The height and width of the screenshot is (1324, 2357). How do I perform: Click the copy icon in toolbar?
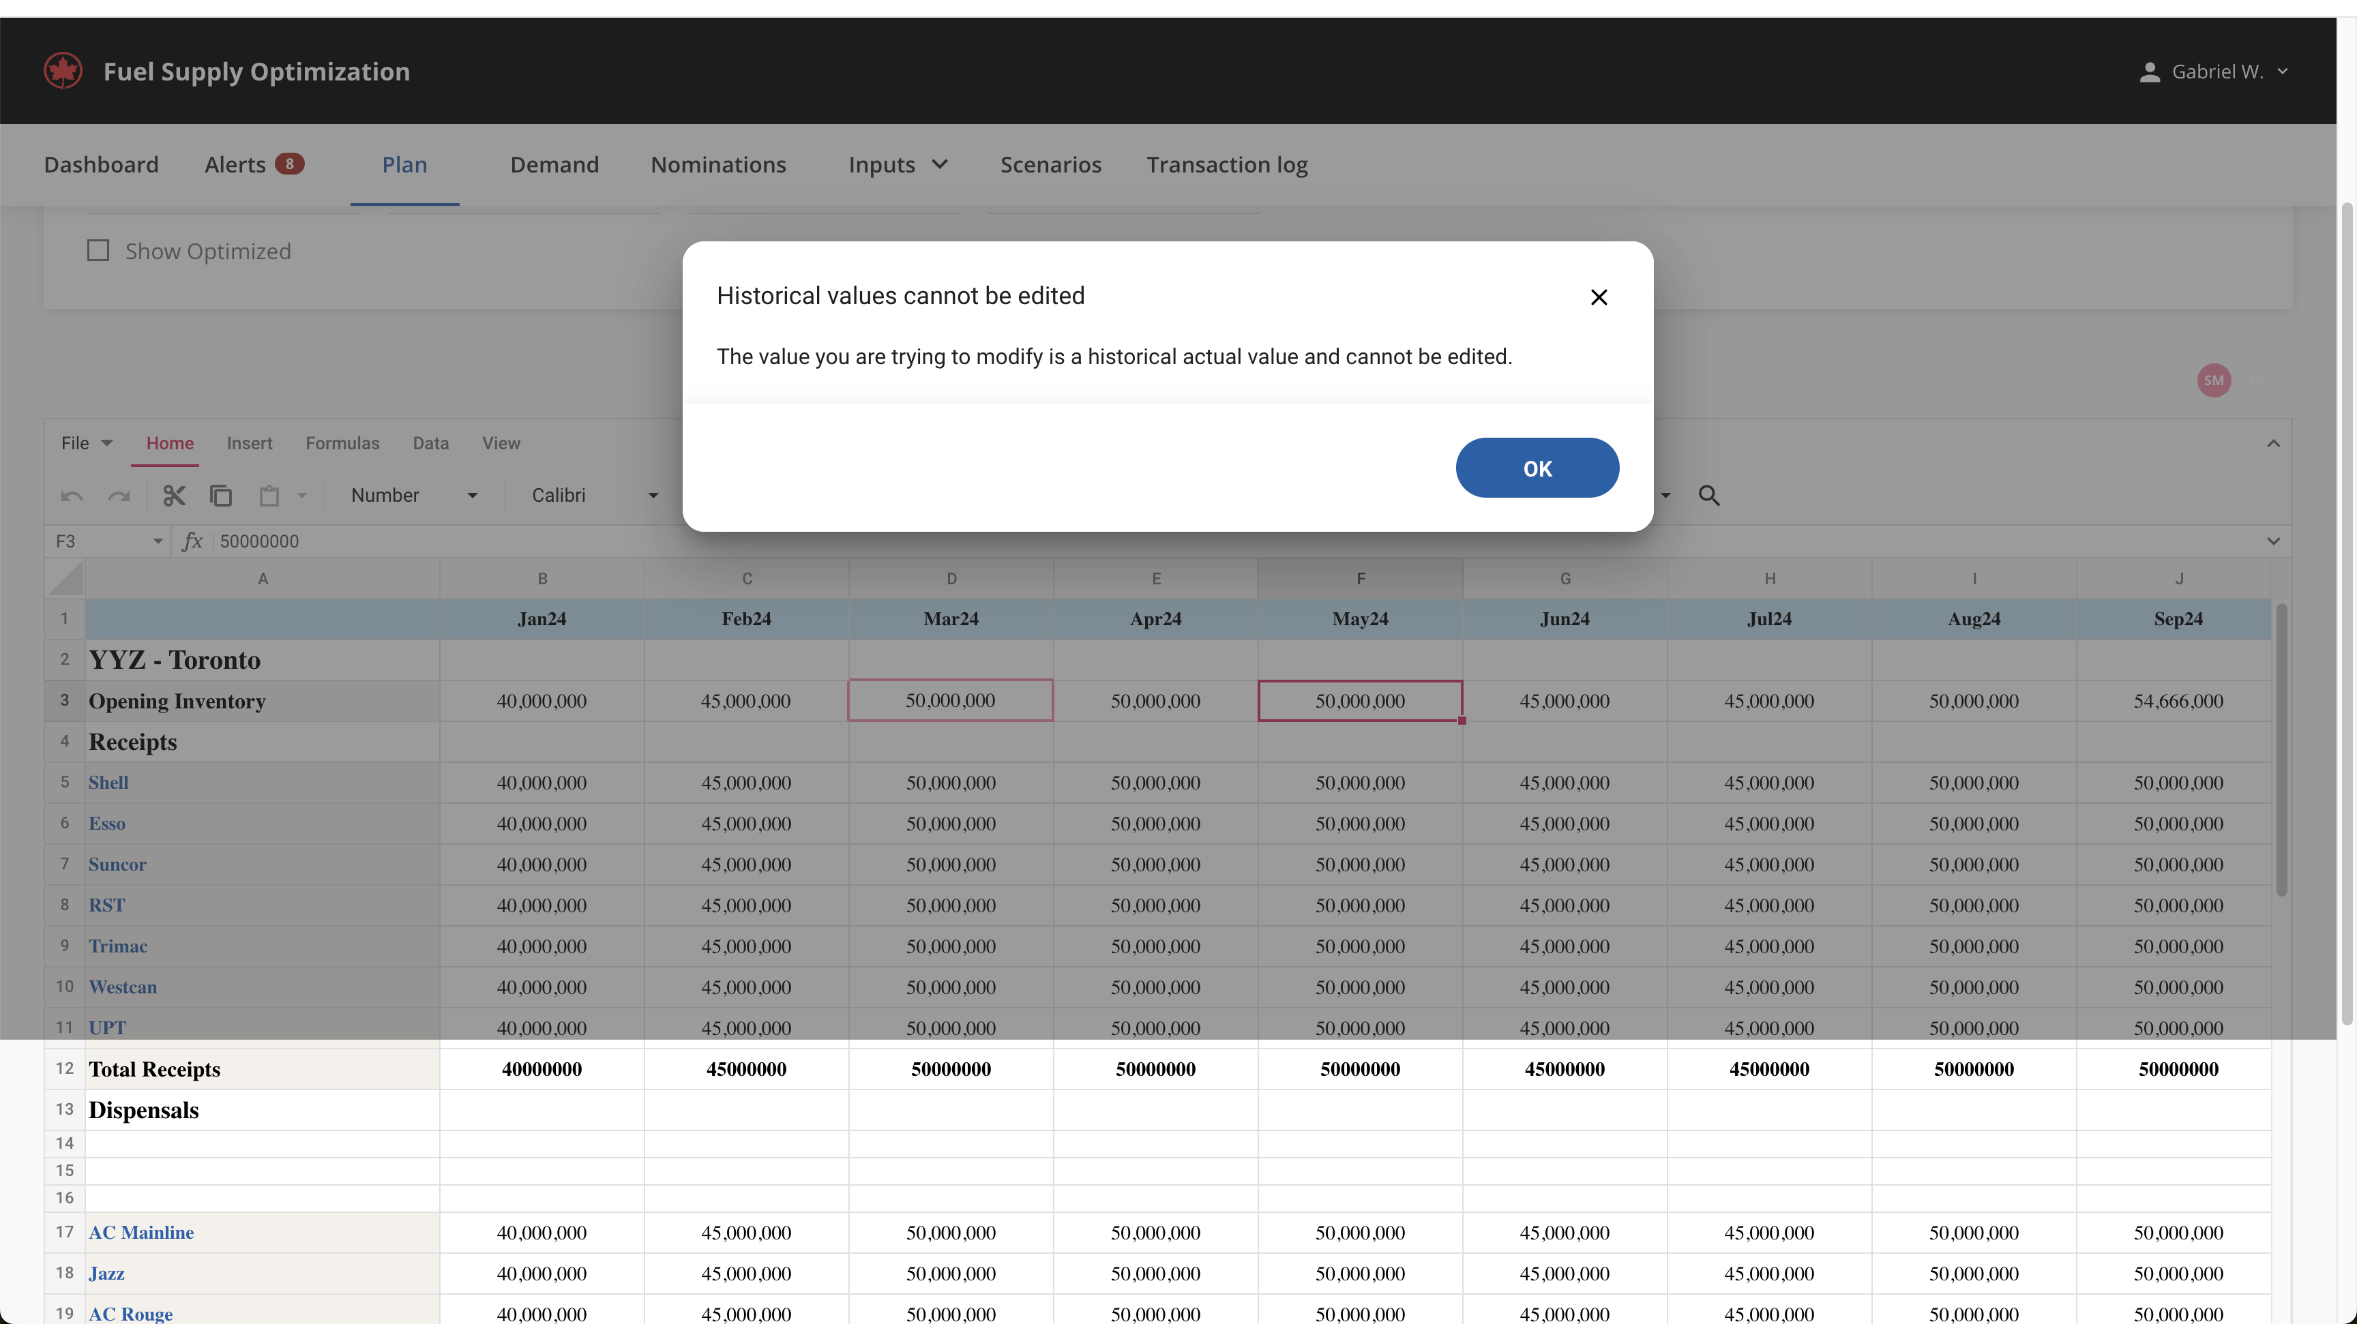click(220, 496)
